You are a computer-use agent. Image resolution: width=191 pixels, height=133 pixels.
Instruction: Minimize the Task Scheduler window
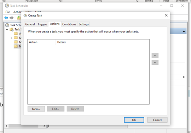pyautogui.click(x=161, y=6)
